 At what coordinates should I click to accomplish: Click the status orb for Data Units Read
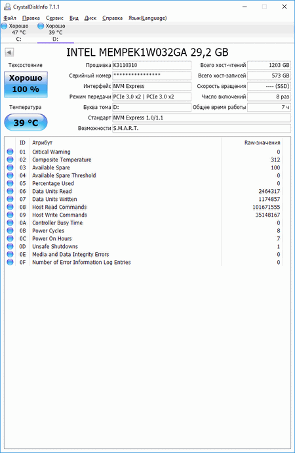[10, 191]
